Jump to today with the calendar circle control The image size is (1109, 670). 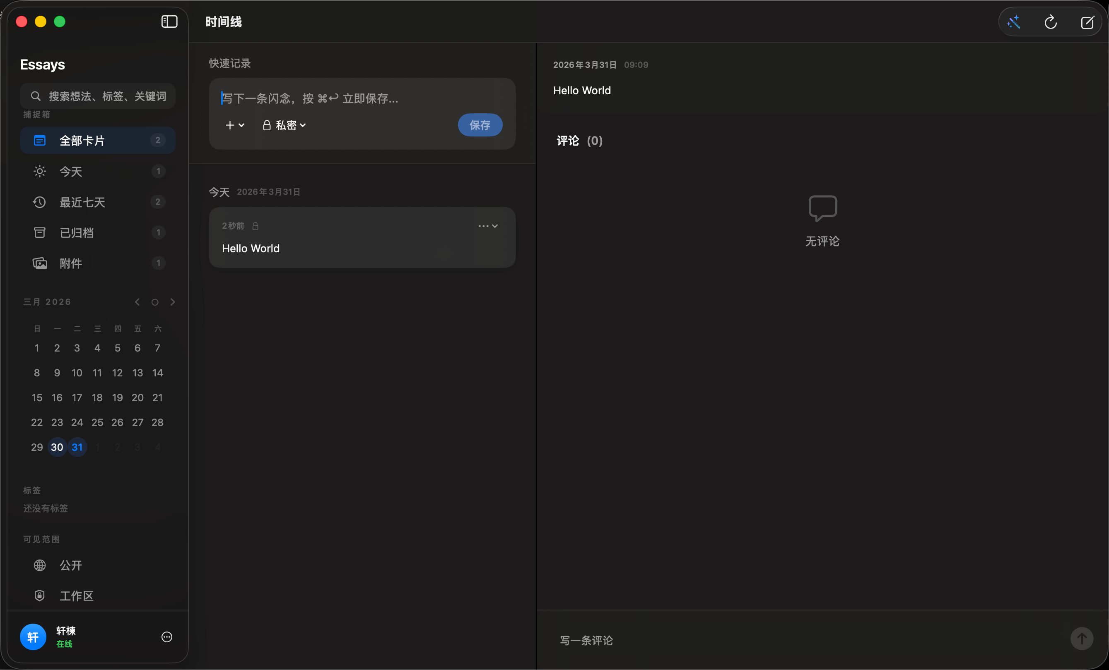[155, 302]
